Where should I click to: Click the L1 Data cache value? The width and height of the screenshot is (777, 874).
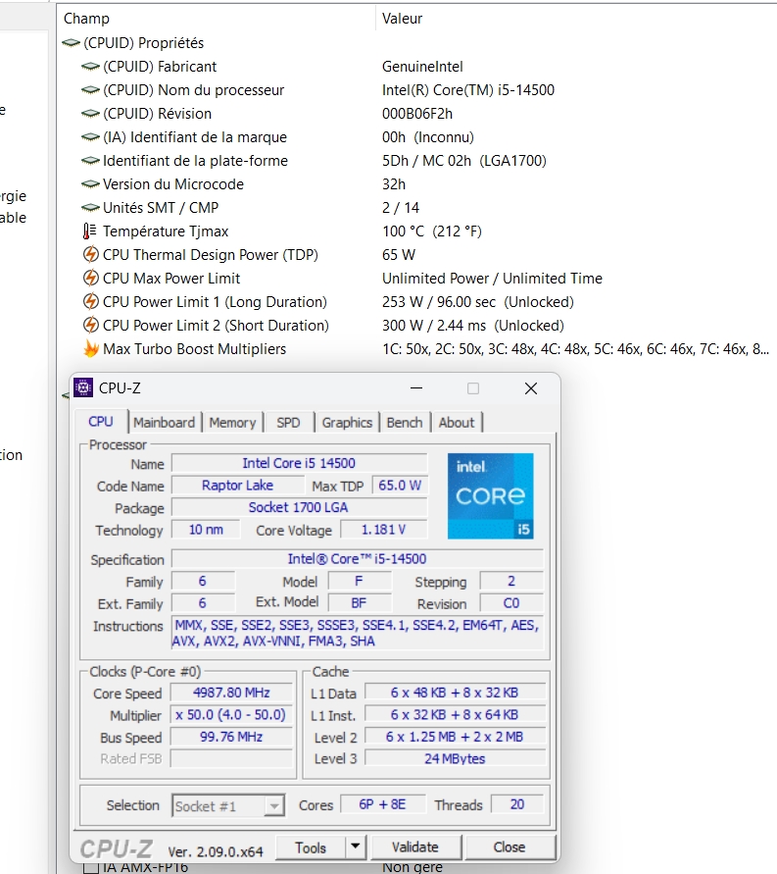click(x=455, y=693)
